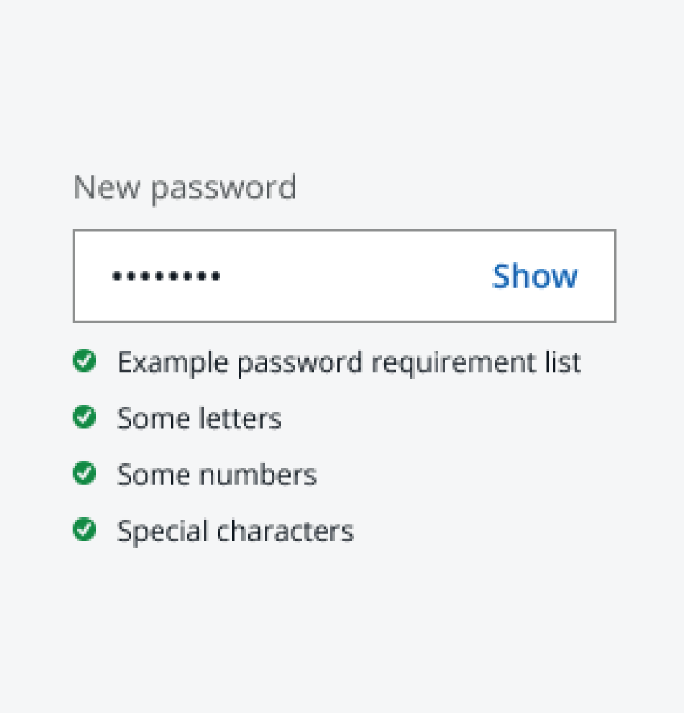Click the green checkmark beside Some letters
Screen dimensions: 684x713
pos(84,416)
